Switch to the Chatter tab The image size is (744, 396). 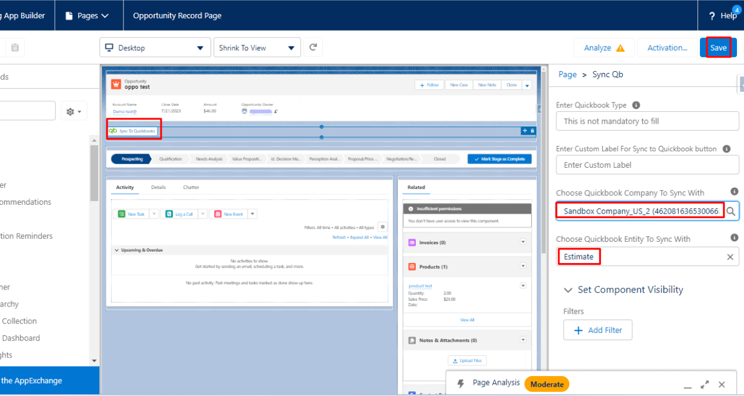191,187
